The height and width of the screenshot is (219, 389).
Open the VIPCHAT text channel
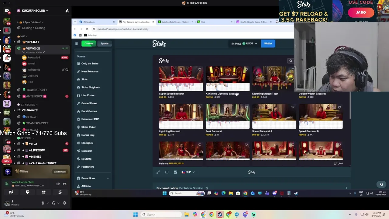[33, 42]
